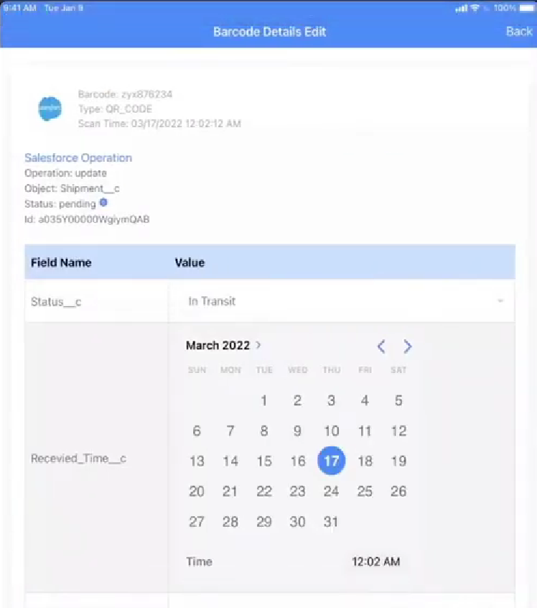Expand the March 2022 month-year picker chevron
This screenshot has width=537, height=608.
click(258, 345)
